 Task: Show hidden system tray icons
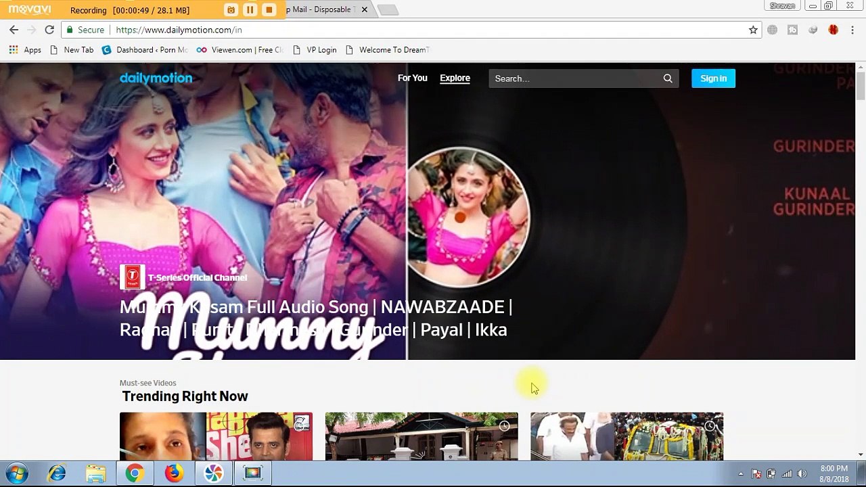[741, 474]
